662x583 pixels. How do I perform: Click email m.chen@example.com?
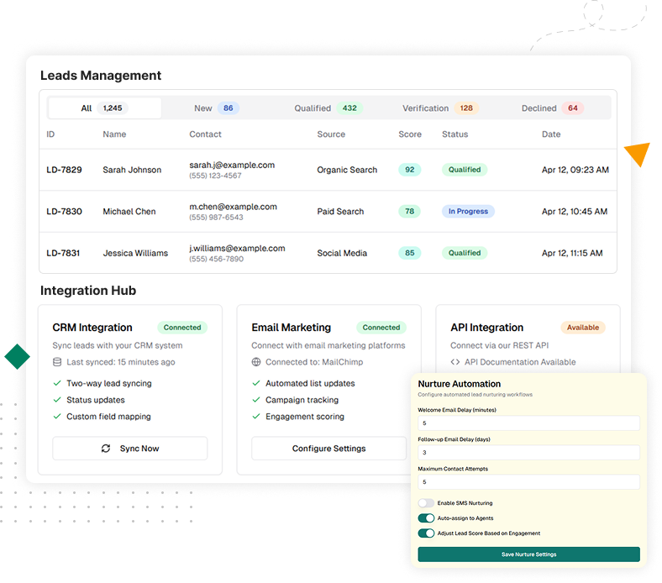233,207
